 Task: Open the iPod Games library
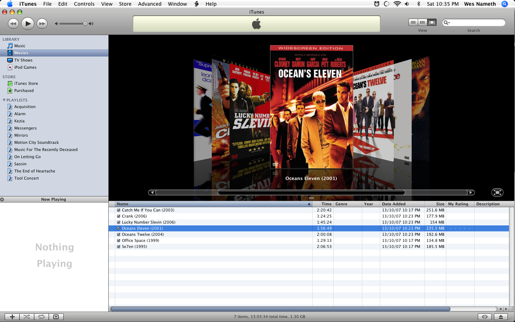pyautogui.click(x=54, y=67)
